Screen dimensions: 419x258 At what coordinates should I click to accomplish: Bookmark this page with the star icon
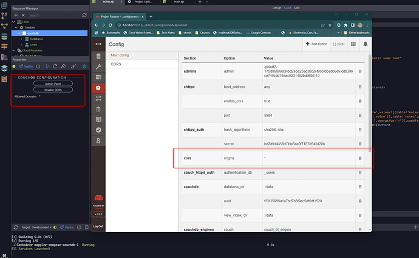[x=330, y=25]
